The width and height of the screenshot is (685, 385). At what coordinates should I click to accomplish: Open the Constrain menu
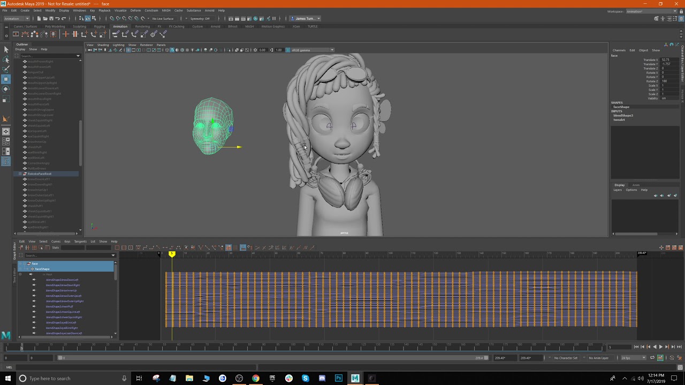click(x=151, y=10)
